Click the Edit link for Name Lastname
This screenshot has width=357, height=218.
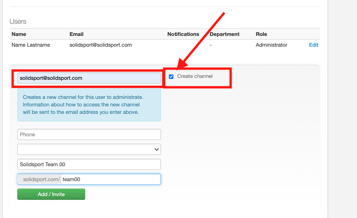tap(313, 45)
